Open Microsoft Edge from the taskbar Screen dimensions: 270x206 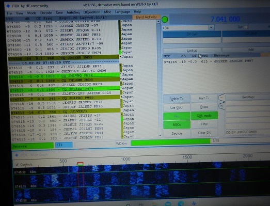pos(181,203)
